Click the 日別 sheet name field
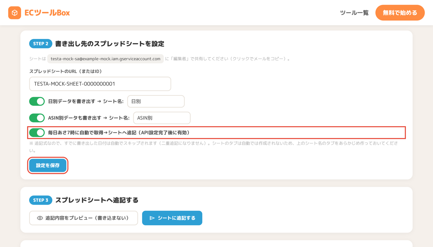The image size is (433, 247). pyautogui.click(x=156, y=101)
